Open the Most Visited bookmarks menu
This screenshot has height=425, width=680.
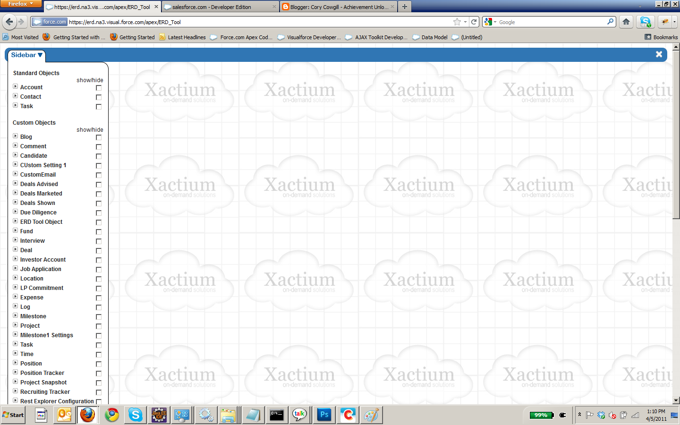pos(21,37)
